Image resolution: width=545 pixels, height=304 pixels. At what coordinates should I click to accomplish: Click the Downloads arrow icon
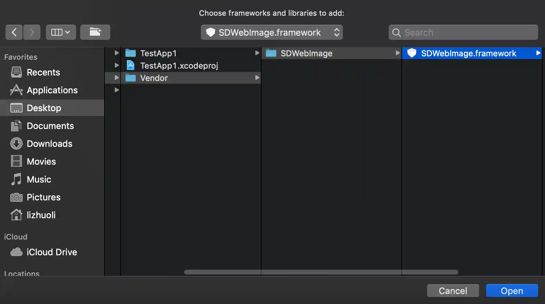[x=16, y=144]
